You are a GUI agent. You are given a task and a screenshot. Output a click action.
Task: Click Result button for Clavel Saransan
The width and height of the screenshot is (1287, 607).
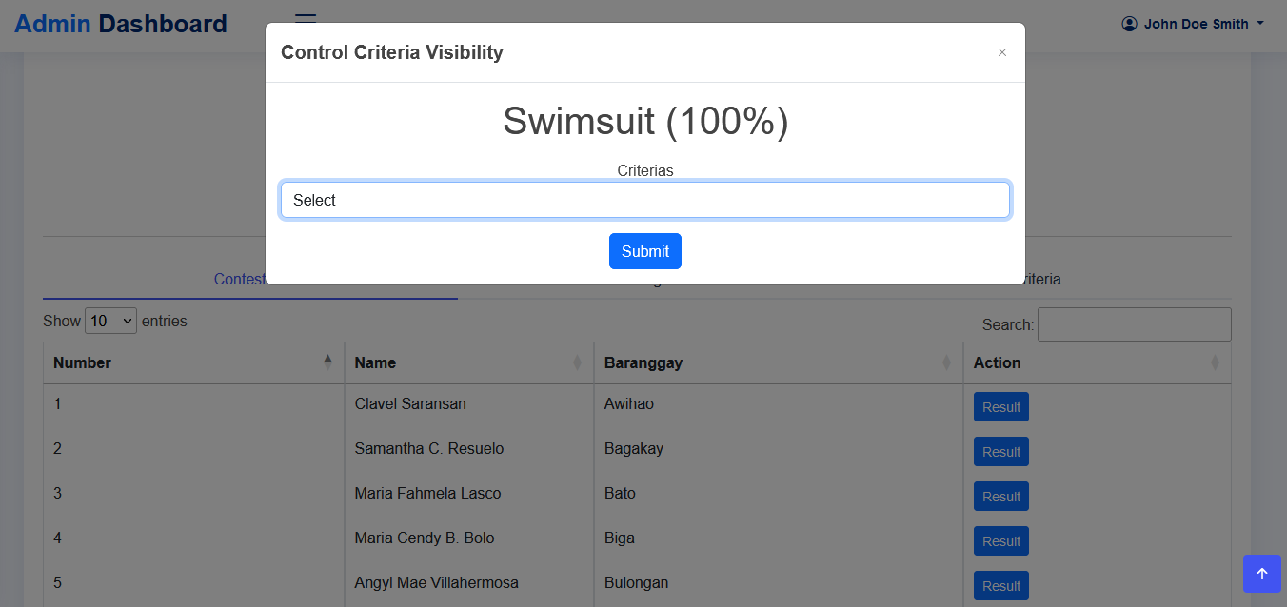[1000, 407]
